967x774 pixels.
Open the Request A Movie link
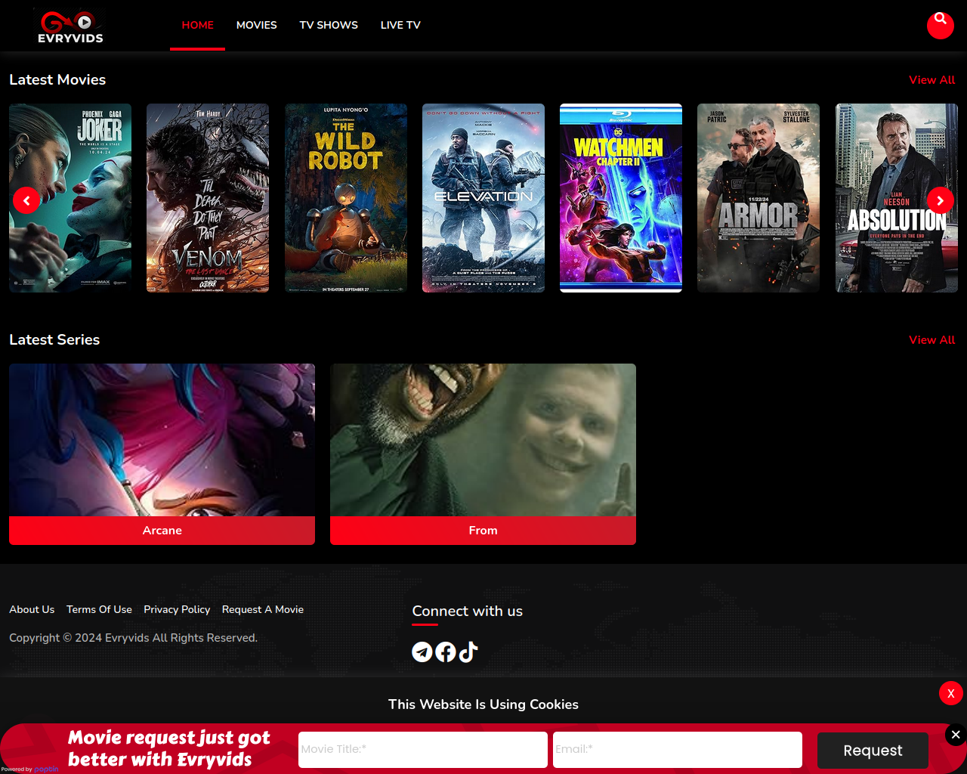tap(263, 609)
